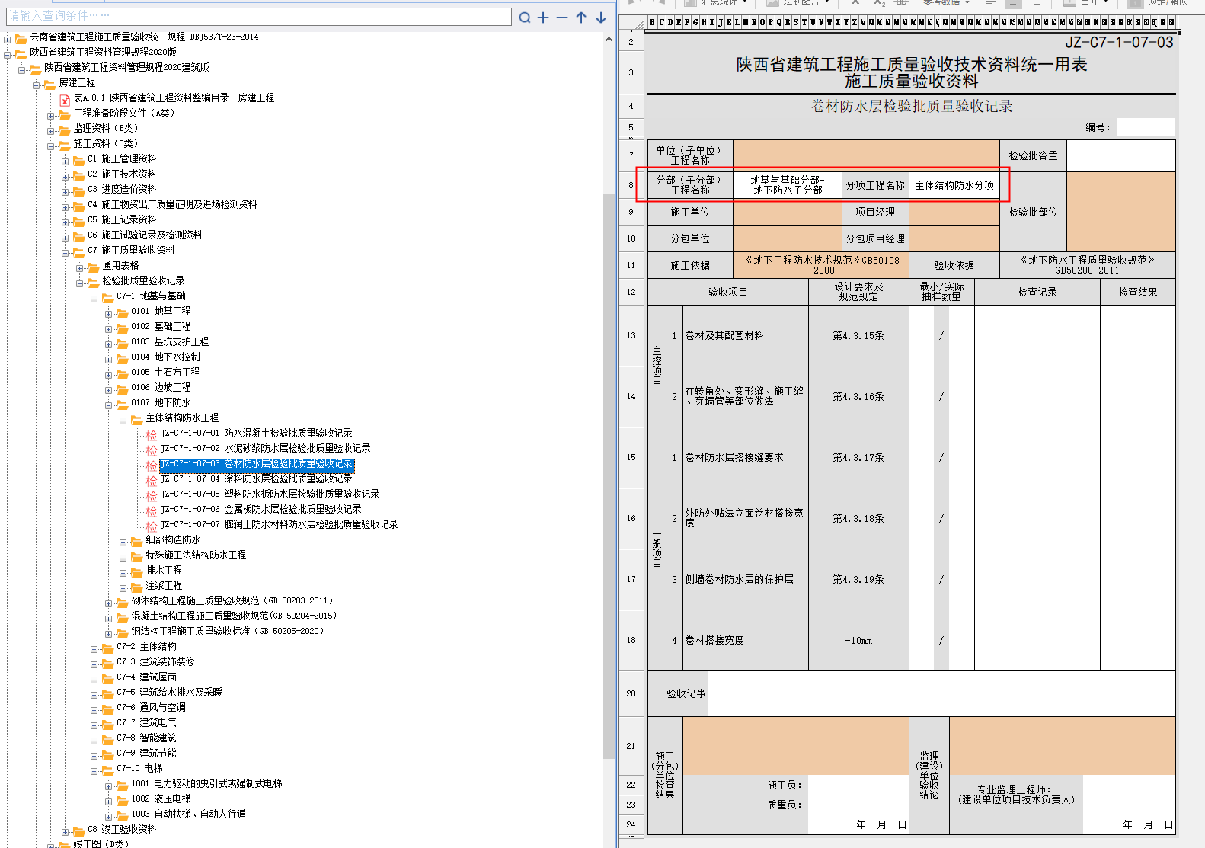This screenshot has width=1205, height=848.
Task: Open 钢结构工程施工质量验收标准 GB 50205-2020
Action: (228, 632)
